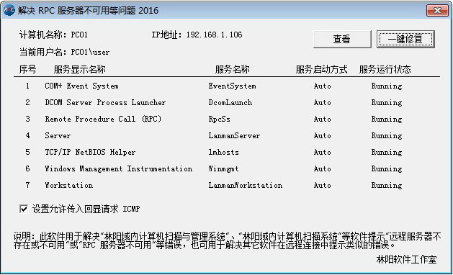Click Auto startup type for Winmgmt
The image size is (453, 275).
[323, 168]
